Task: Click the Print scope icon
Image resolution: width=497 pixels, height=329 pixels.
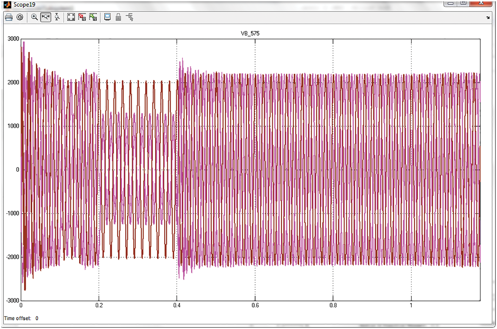Action: click(x=9, y=17)
